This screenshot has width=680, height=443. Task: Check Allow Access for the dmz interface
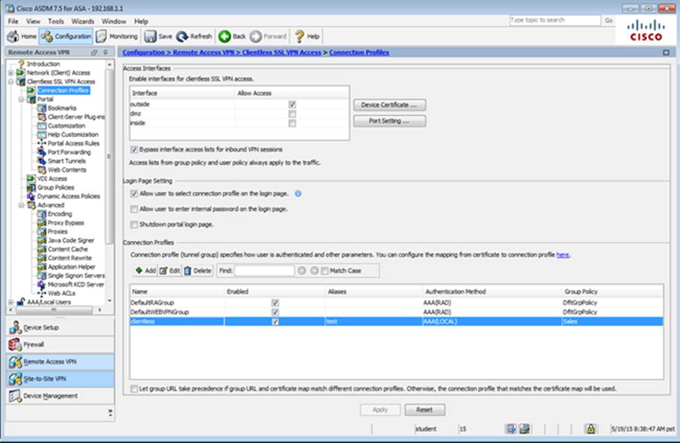pos(292,114)
